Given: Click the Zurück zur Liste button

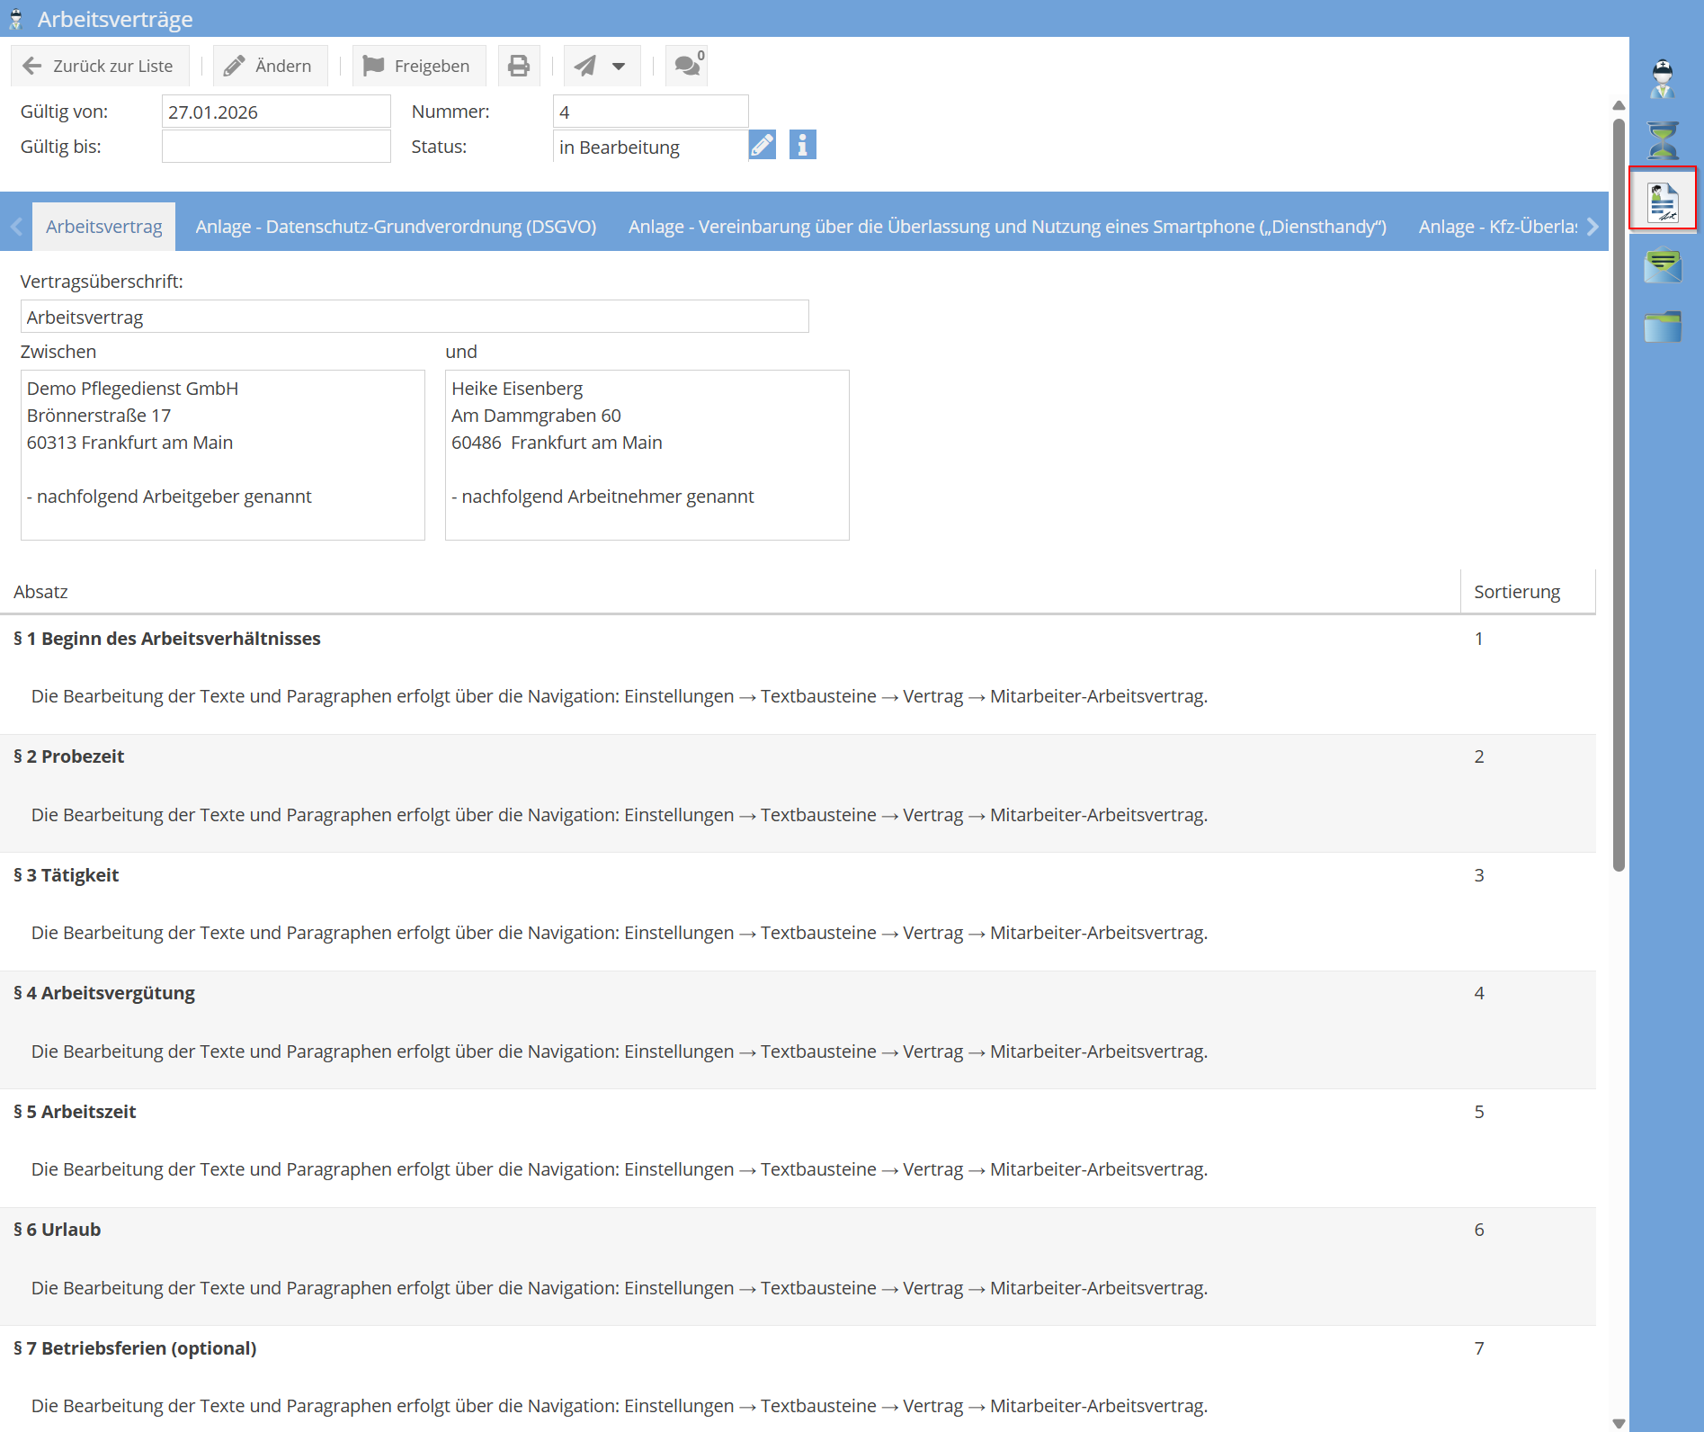Looking at the screenshot, I should (99, 66).
